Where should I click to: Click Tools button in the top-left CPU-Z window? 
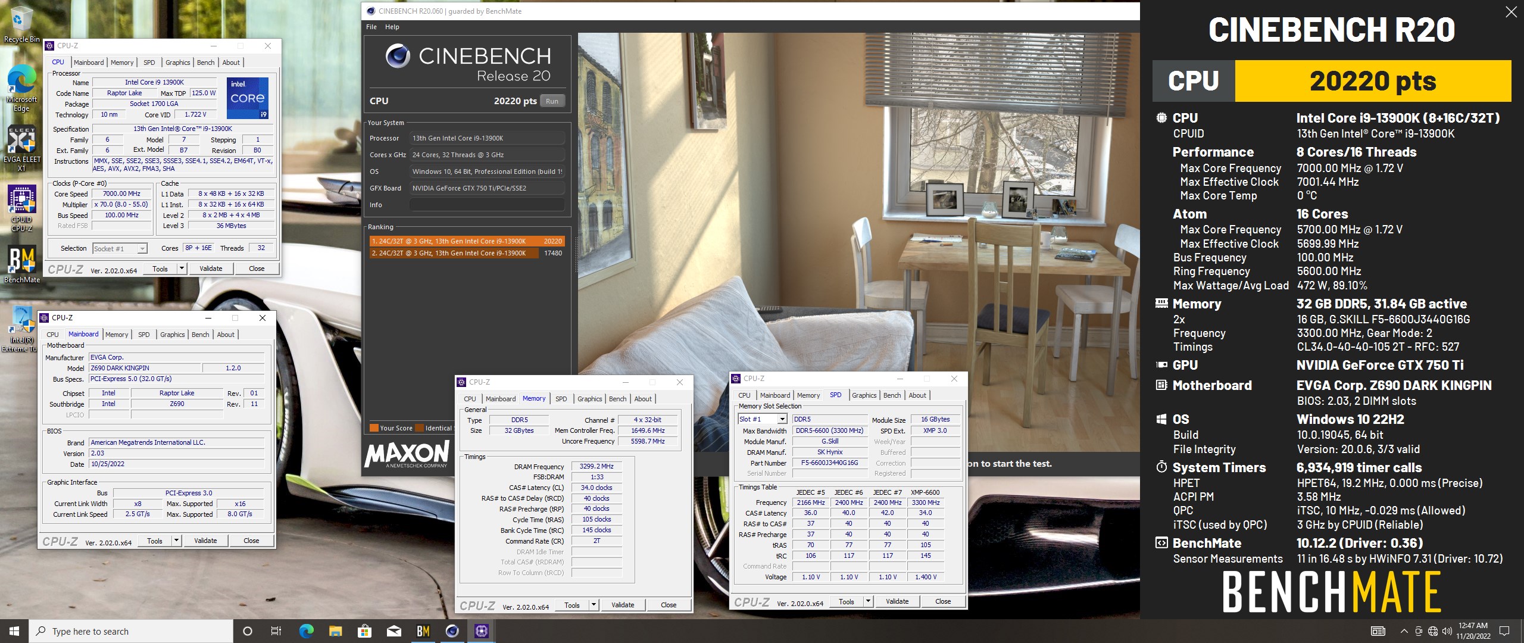160,269
